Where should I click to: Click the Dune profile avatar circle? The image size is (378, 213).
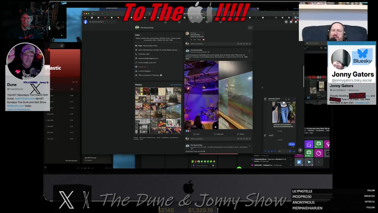tap(25, 62)
